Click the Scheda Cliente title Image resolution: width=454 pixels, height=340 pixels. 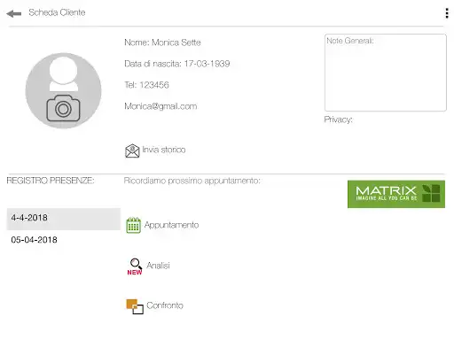coord(57,12)
